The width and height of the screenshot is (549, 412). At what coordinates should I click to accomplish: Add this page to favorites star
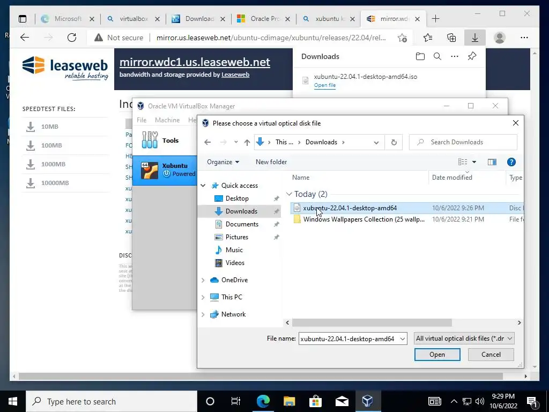coord(402,38)
